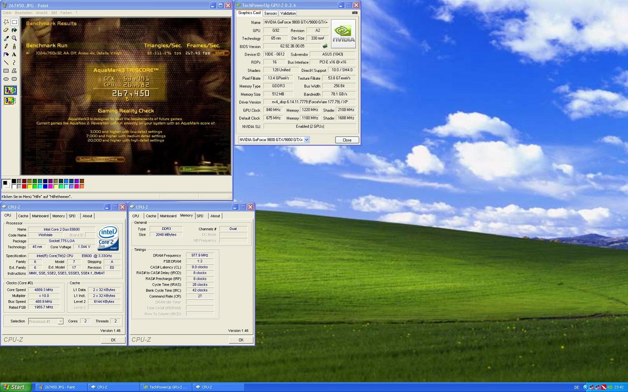Click the 23:42 clock in system tray
Screen dimensions: 628x392
click(619, 387)
